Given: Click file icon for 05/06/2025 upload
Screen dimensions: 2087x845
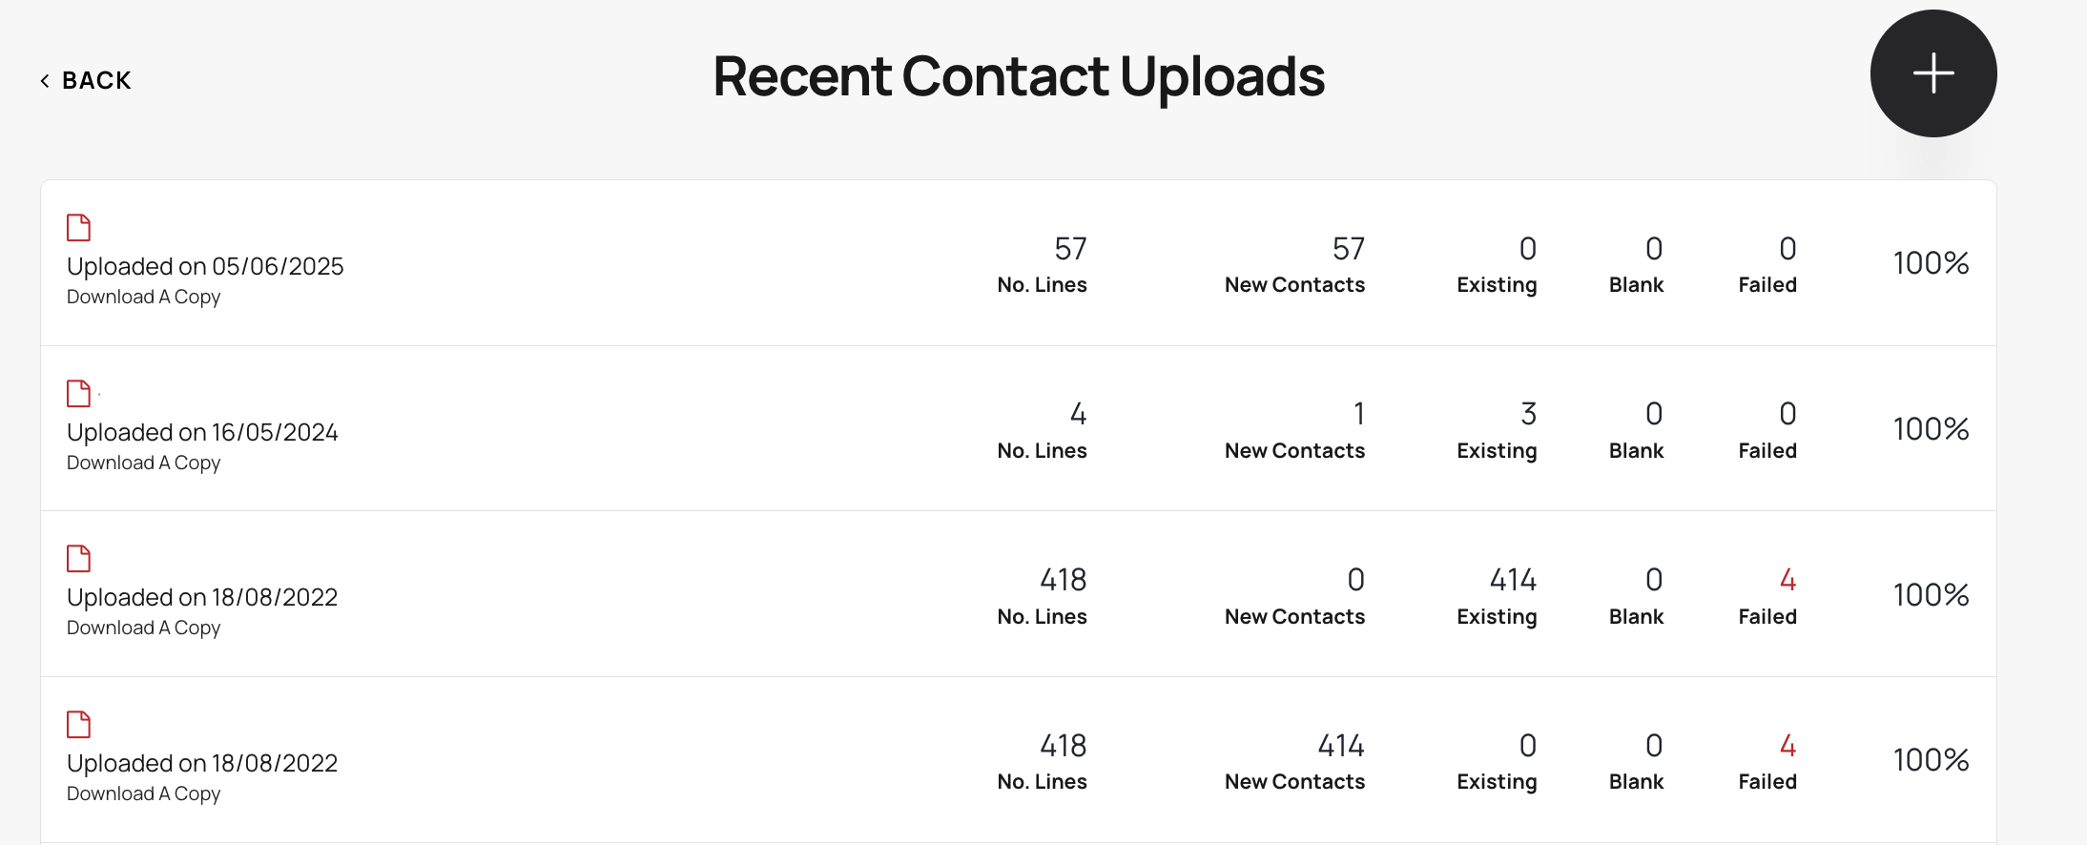Looking at the screenshot, I should coord(78,228).
